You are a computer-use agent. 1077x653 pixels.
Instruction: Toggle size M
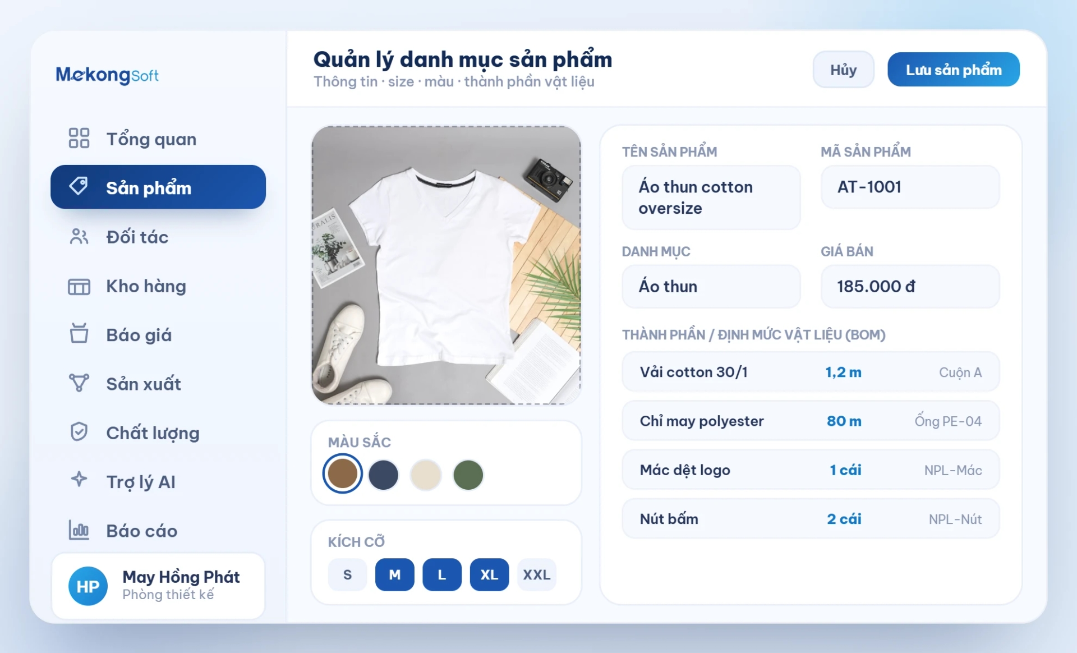pos(394,574)
